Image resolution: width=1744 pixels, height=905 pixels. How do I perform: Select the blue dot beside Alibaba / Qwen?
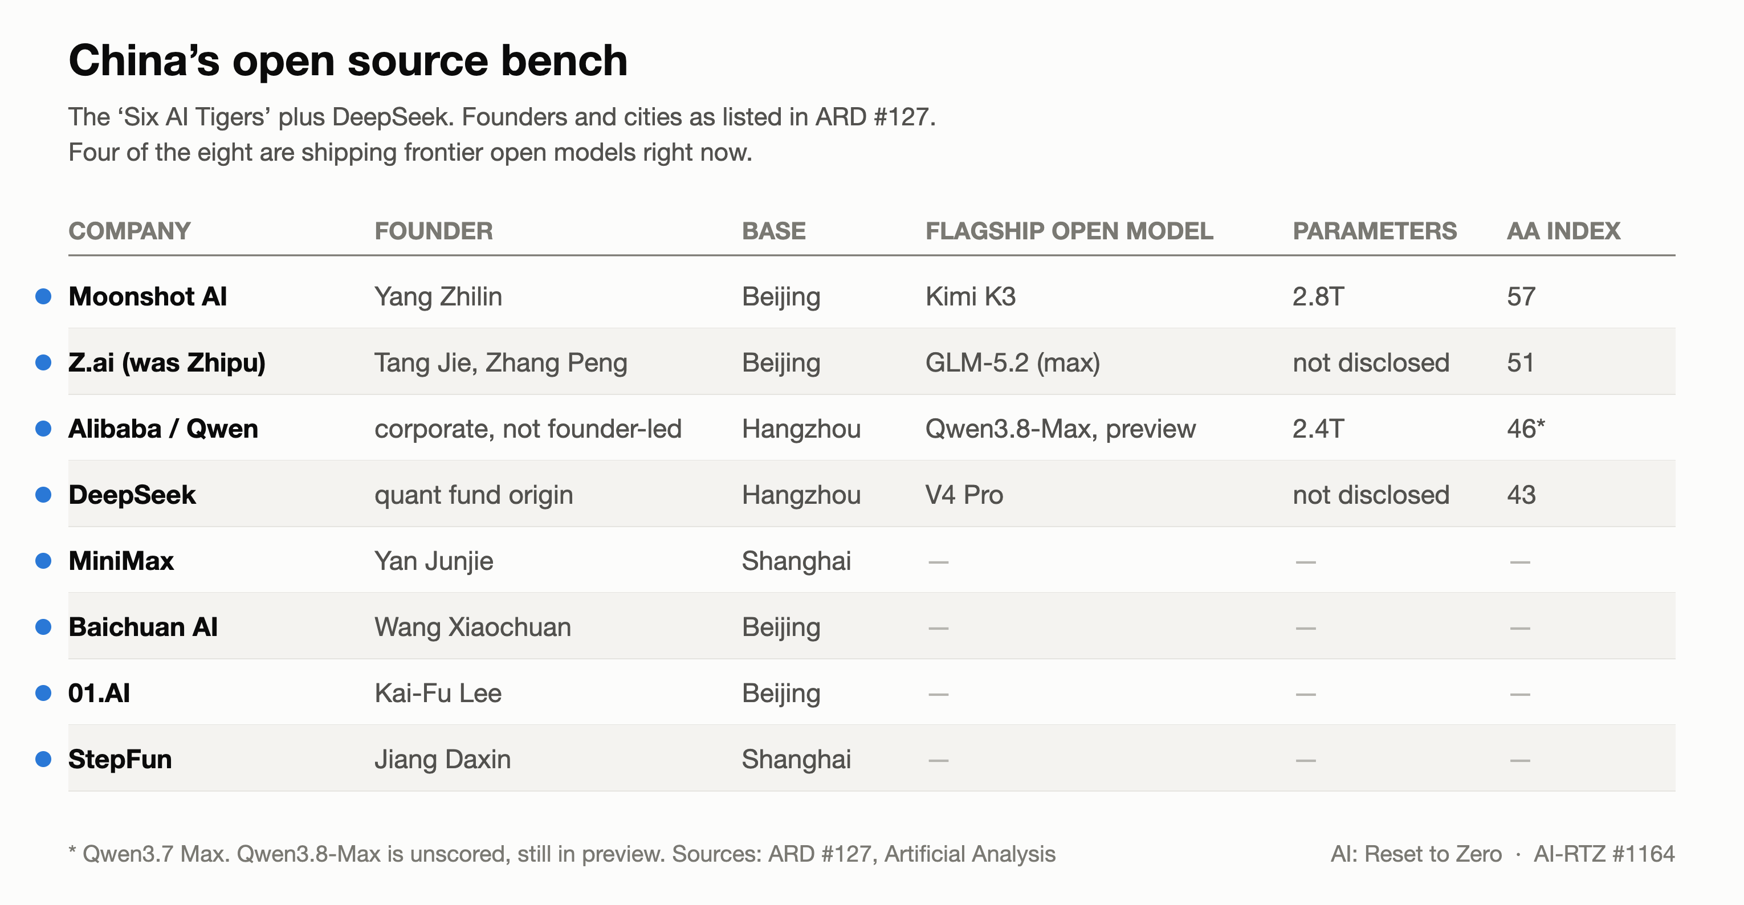click(x=43, y=429)
